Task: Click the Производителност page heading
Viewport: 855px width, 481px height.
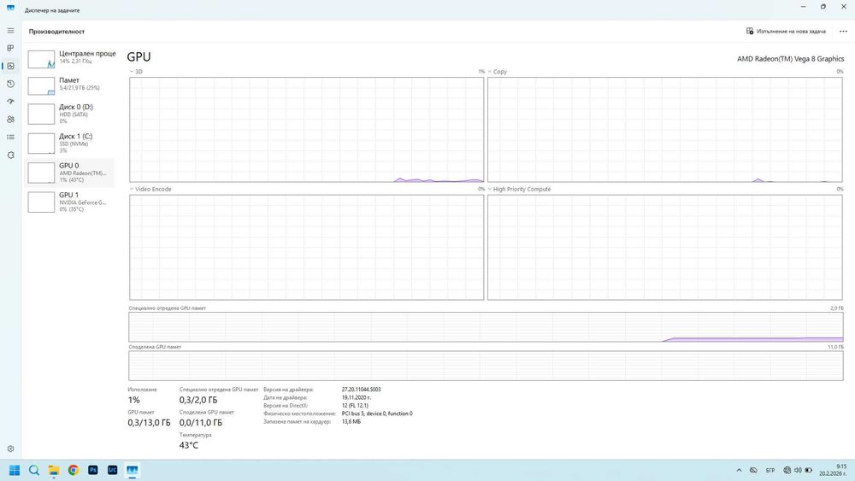Action: [x=56, y=31]
